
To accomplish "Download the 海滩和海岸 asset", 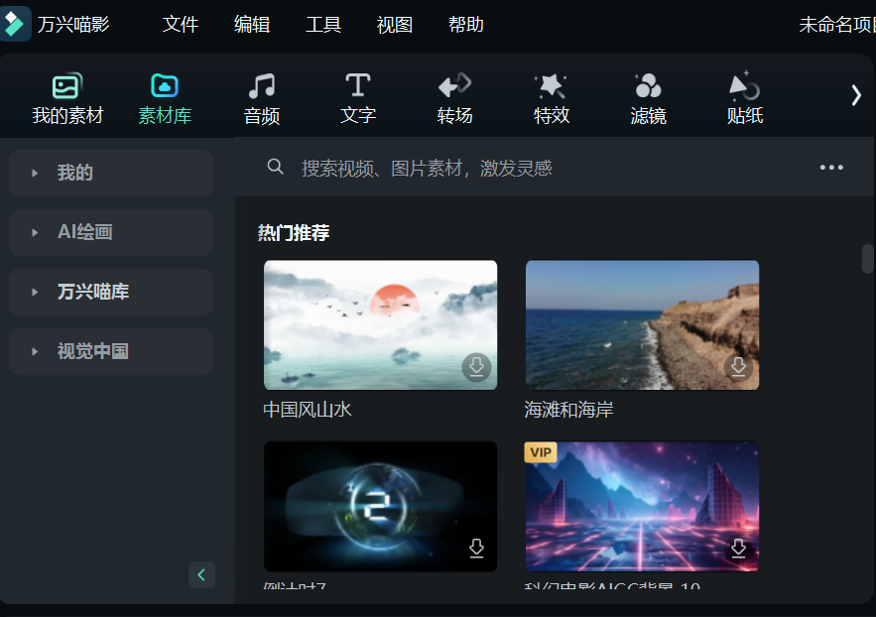I will [x=739, y=367].
